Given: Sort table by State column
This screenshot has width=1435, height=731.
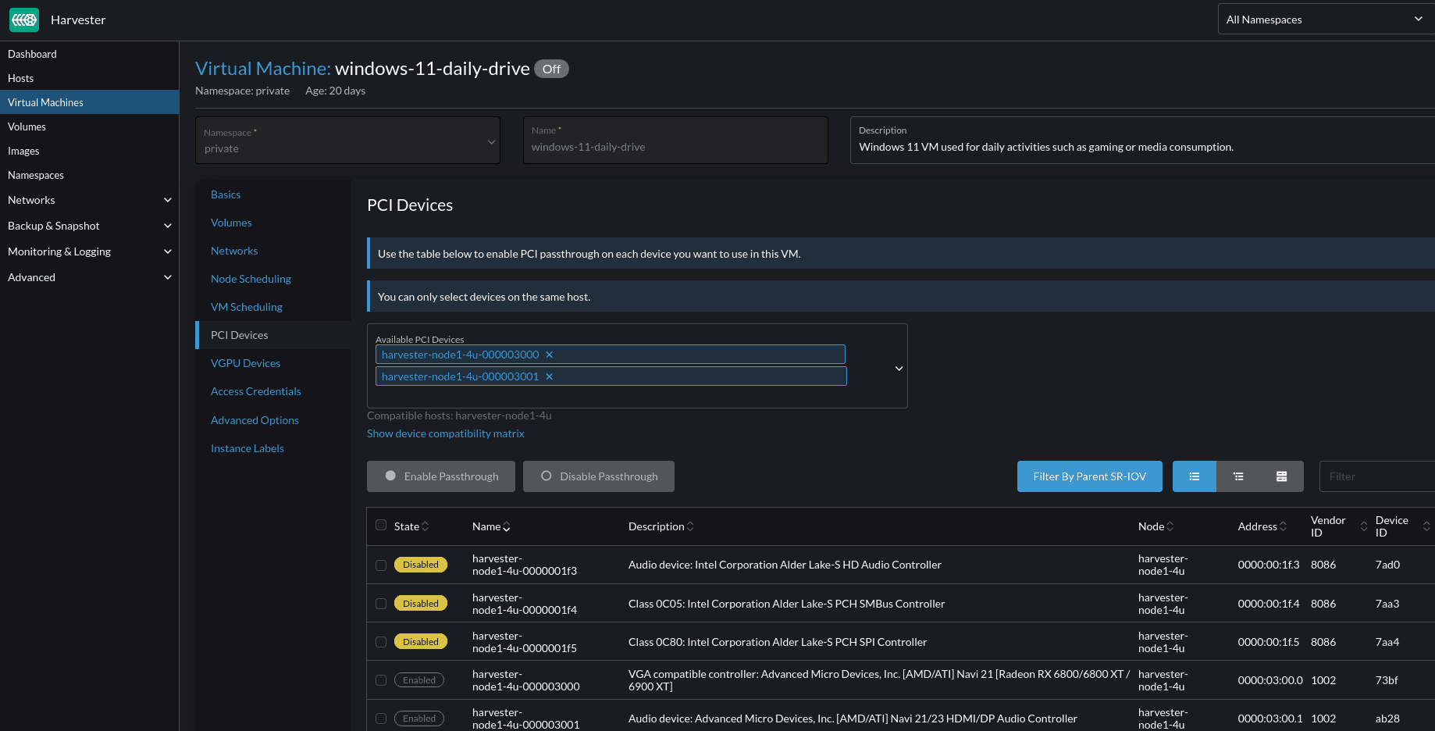Looking at the screenshot, I should (x=411, y=526).
